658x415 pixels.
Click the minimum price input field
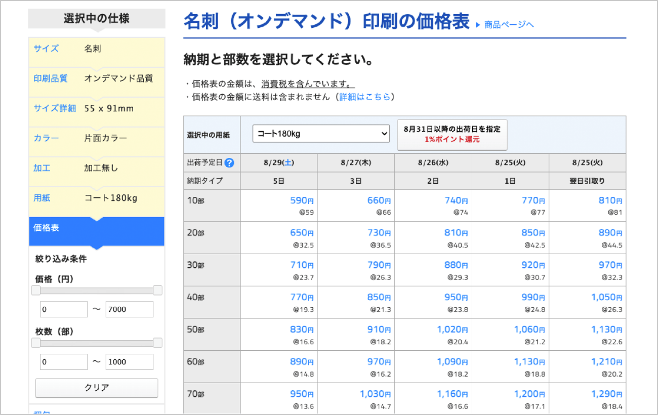[64, 309]
